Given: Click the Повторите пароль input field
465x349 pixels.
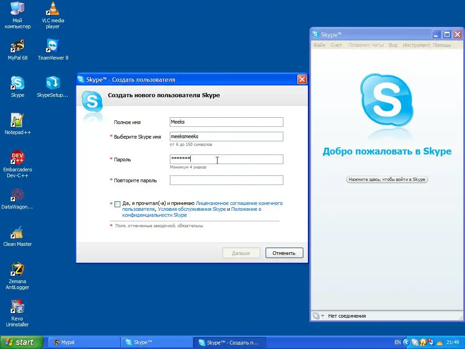Looking at the screenshot, I should coord(226,180).
